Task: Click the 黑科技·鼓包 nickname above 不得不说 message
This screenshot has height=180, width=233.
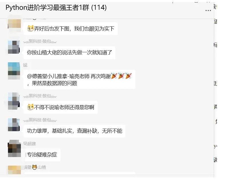Action: point(40,96)
